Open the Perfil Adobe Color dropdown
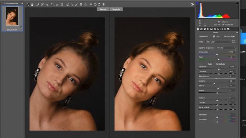Viewport: 246px width, 138px height. coord(218,42)
